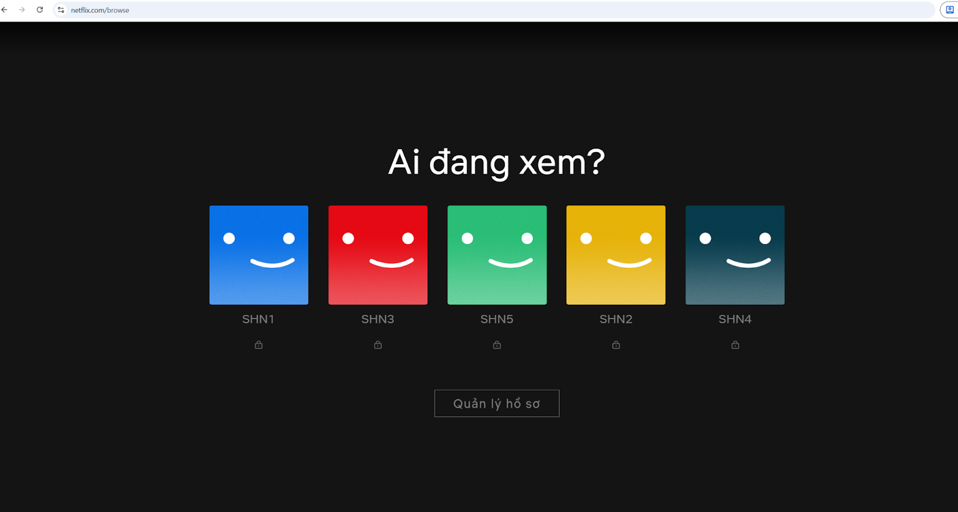Click the Quản lý hồ sơ button
The image size is (958, 512).
click(x=496, y=404)
